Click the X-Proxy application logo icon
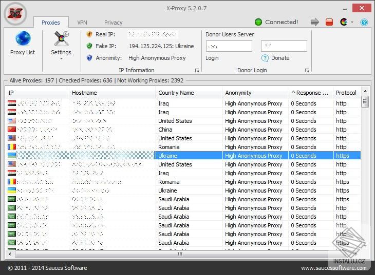 [x=15, y=14]
